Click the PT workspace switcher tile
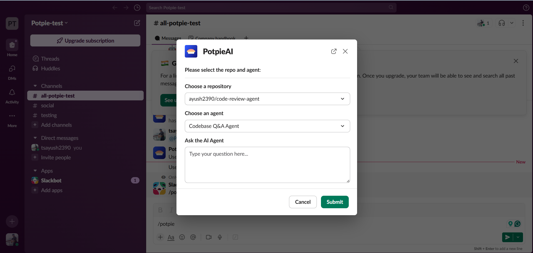The width and height of the screenshot is (533, 253). point(12,23)
